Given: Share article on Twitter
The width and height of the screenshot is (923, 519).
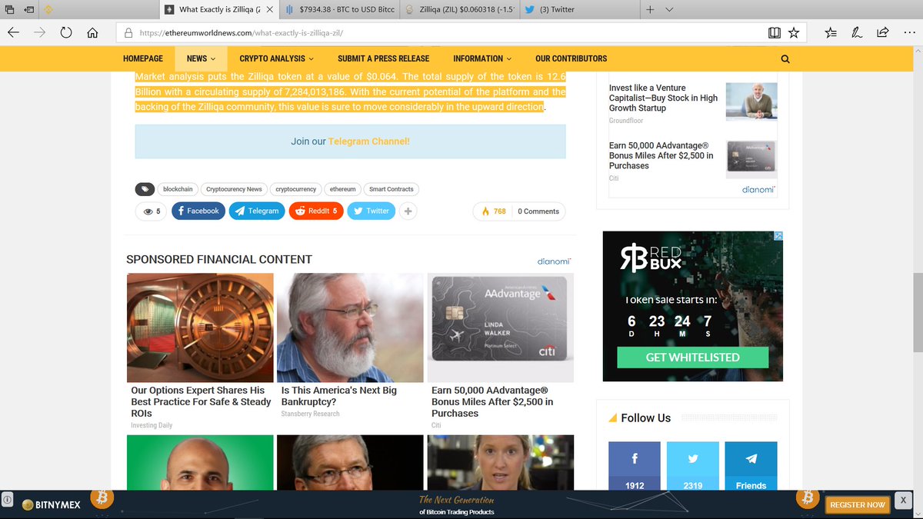Looking at the screenshot, I should pos(372,211).
